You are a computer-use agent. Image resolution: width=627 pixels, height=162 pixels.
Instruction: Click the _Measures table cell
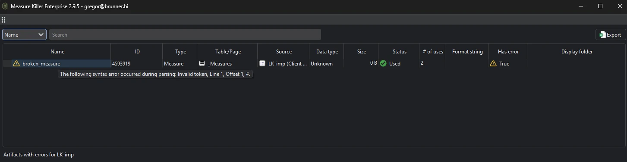point(220,64)
